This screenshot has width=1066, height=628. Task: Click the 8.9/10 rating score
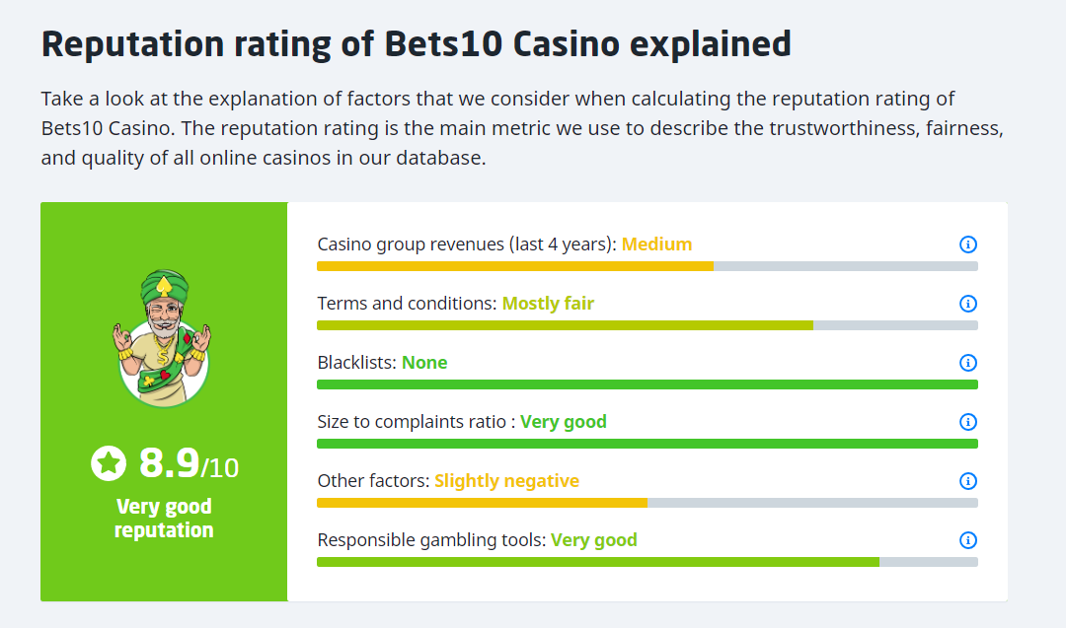[x=188, y=463]
